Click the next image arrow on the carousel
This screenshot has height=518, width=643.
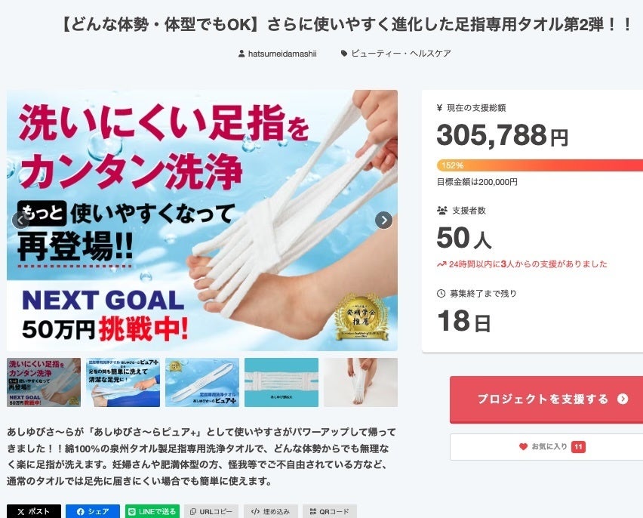(384, 220)
